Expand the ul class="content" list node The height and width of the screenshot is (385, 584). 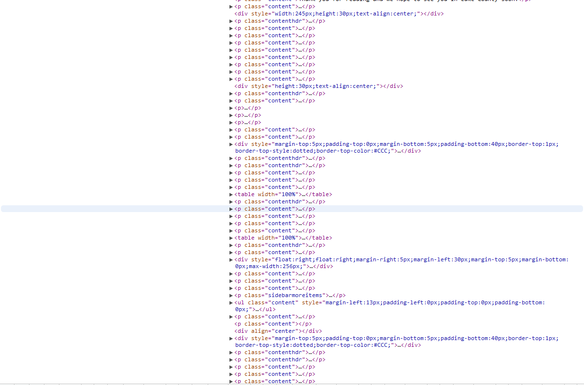(x=231, y=302)
